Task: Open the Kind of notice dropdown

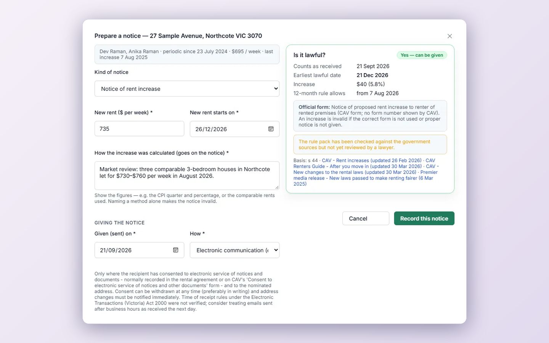Action: click(x=187, y=89)
